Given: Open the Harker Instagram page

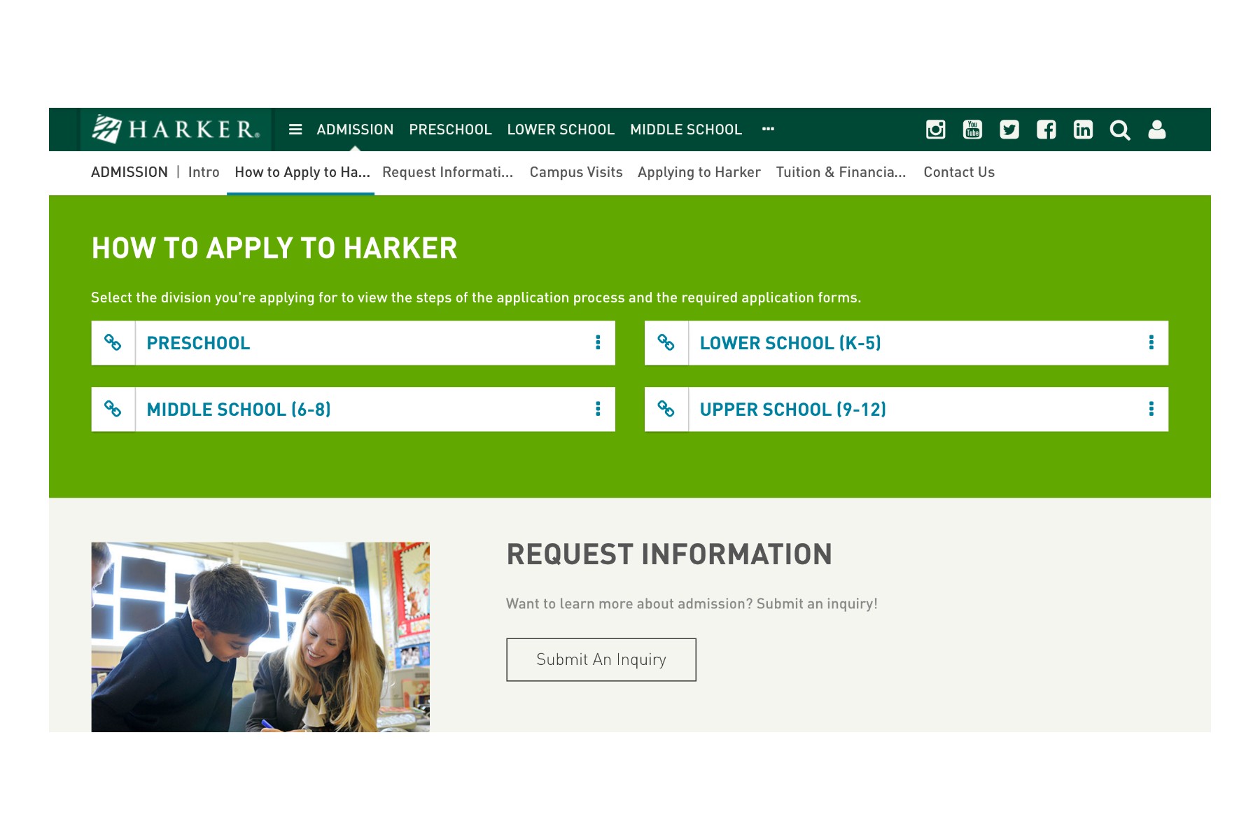Looking at the screenshot, I should pyautogui.click(x=935, y=129).
